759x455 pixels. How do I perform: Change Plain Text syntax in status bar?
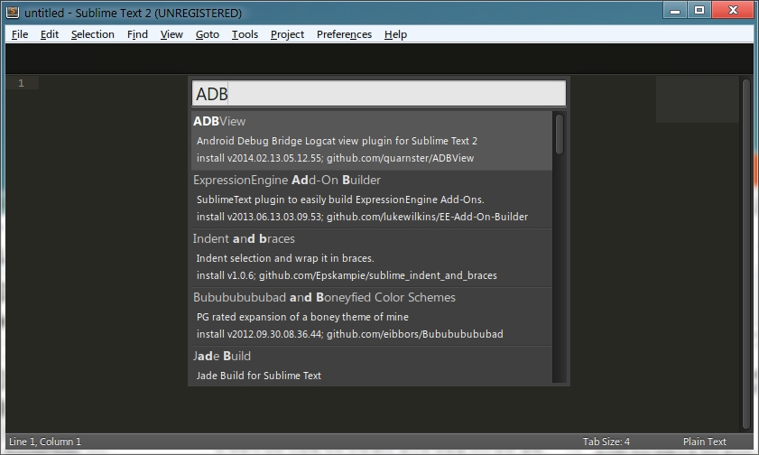click(704, 441)
